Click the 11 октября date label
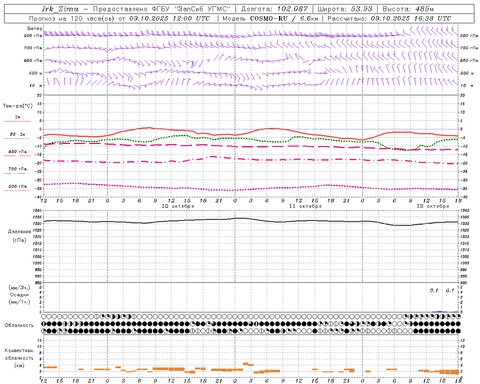Image resolution: width=480 pixels, height=384 pixels. tap(305, 206)
